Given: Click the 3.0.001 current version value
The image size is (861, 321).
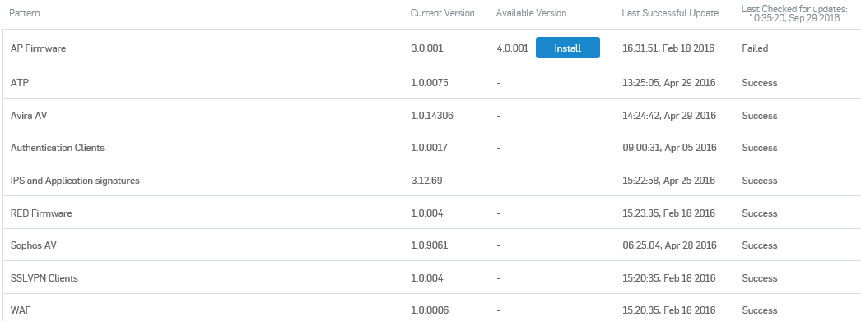Looking at the screenshot, I should pyautogui.click(x=426, y=48).
